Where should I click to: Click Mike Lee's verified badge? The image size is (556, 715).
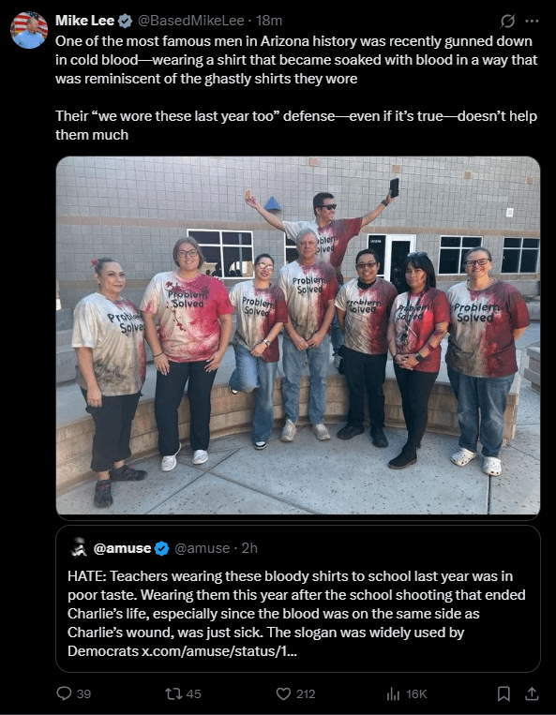click(x=125, y=21)
